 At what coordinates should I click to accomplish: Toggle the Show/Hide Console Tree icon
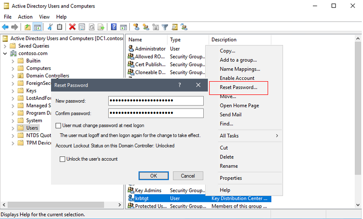click(37, 27)
